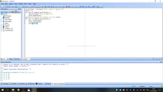
Task: Open the Search menu
Action: pos(11,4)
